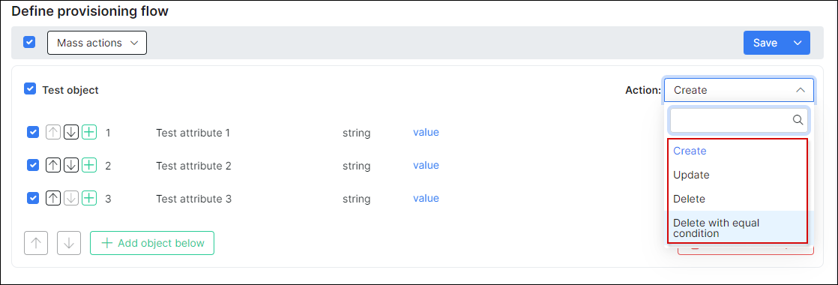Click magnifier icon in dropdown search box
Viewport: 838px width, 285px height.
[798, 120]
